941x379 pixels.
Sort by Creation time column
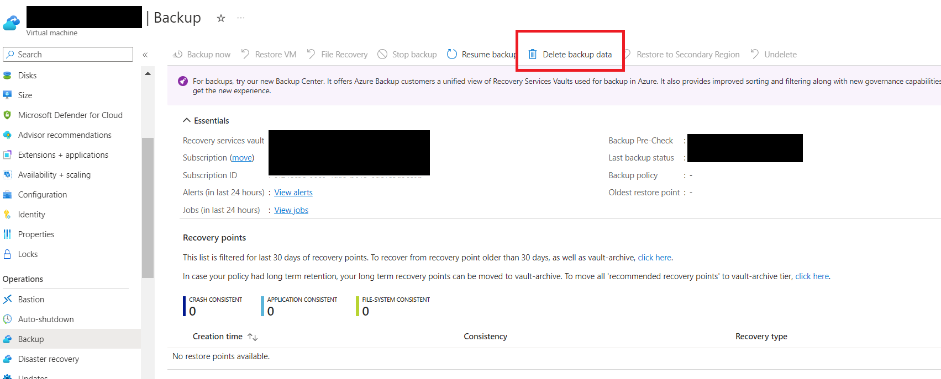pos(225,337)
